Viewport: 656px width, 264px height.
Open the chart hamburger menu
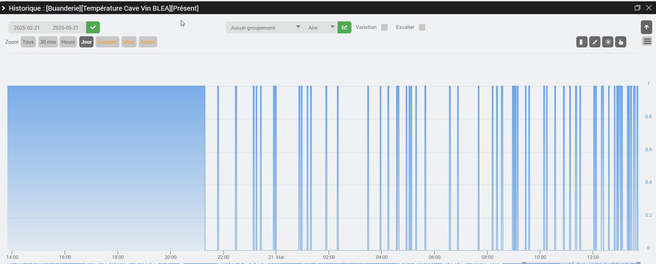pyautogui.click(x=647, y=41)
